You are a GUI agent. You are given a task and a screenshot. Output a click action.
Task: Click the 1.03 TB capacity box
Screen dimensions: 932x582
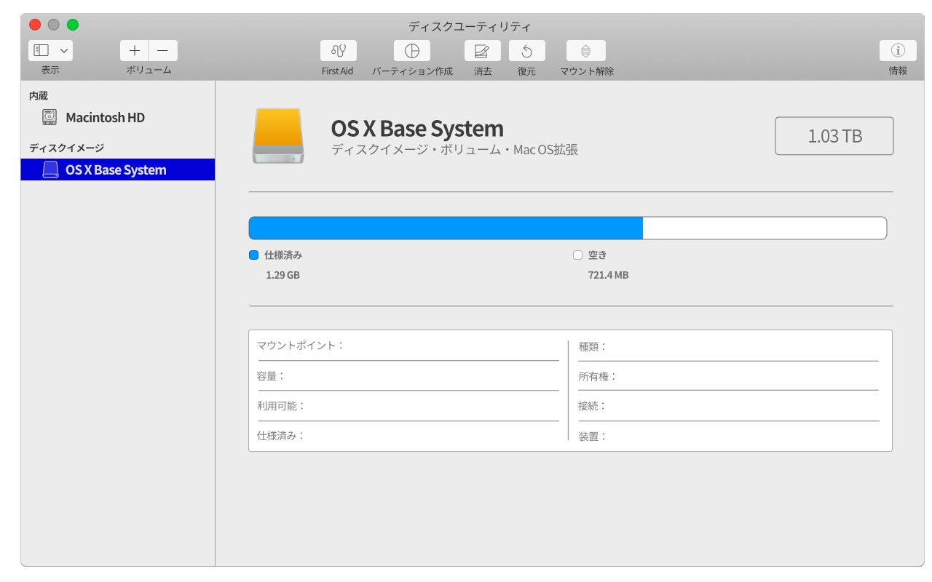tap(834, 136)
